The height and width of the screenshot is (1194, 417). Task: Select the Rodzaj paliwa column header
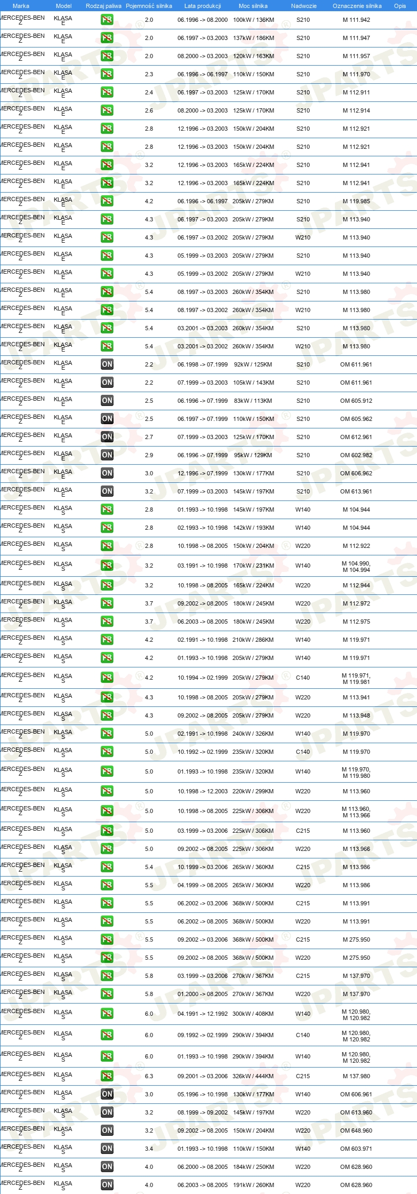(x=103, y=6)
